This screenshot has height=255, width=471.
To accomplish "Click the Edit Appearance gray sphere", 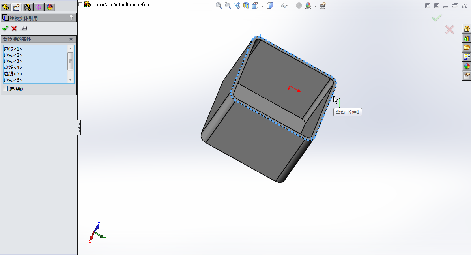I will coord(299,6).
